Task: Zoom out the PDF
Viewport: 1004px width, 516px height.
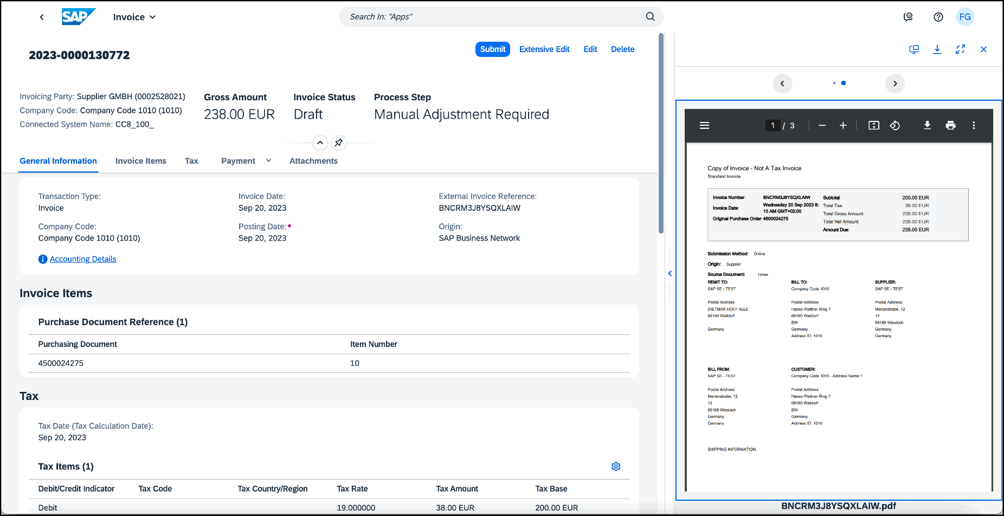Action: [822, 125]
